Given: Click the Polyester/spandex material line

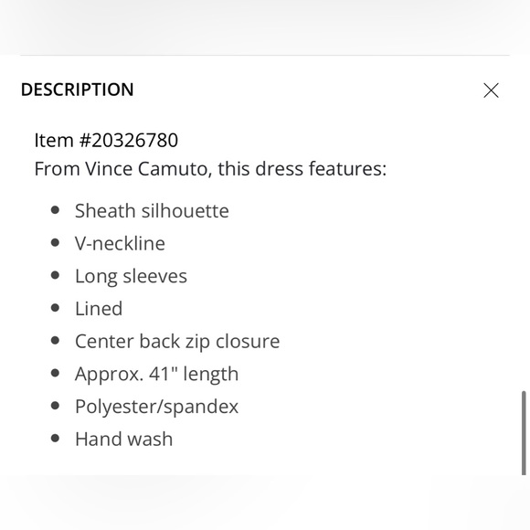Looking at the screenshot, I should click(157, 407).
